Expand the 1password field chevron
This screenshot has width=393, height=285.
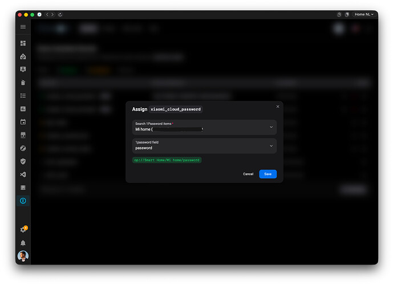pos(271,146)
